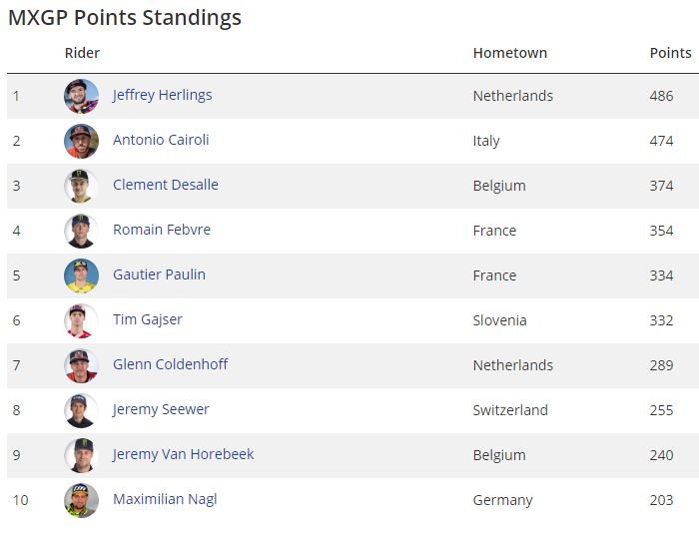The image size is (699, 541).
Task: Click Tim Gajser's avatar thumbnail
Action: coord(81,320)
